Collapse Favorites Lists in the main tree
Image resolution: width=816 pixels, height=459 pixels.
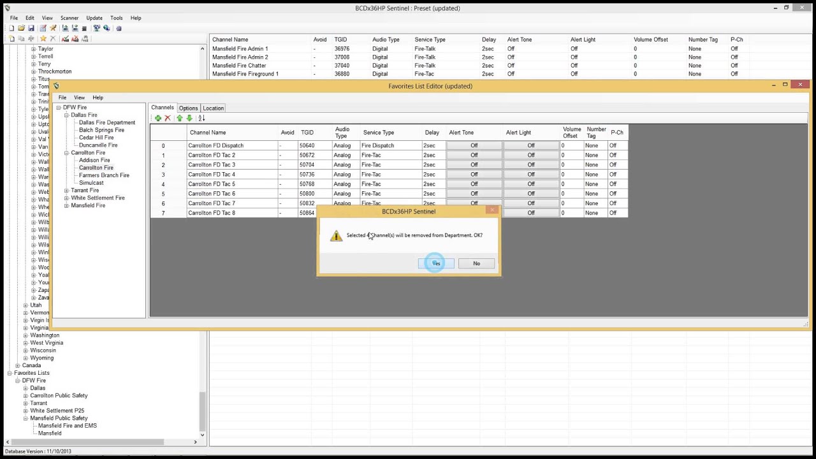point(10,374)
